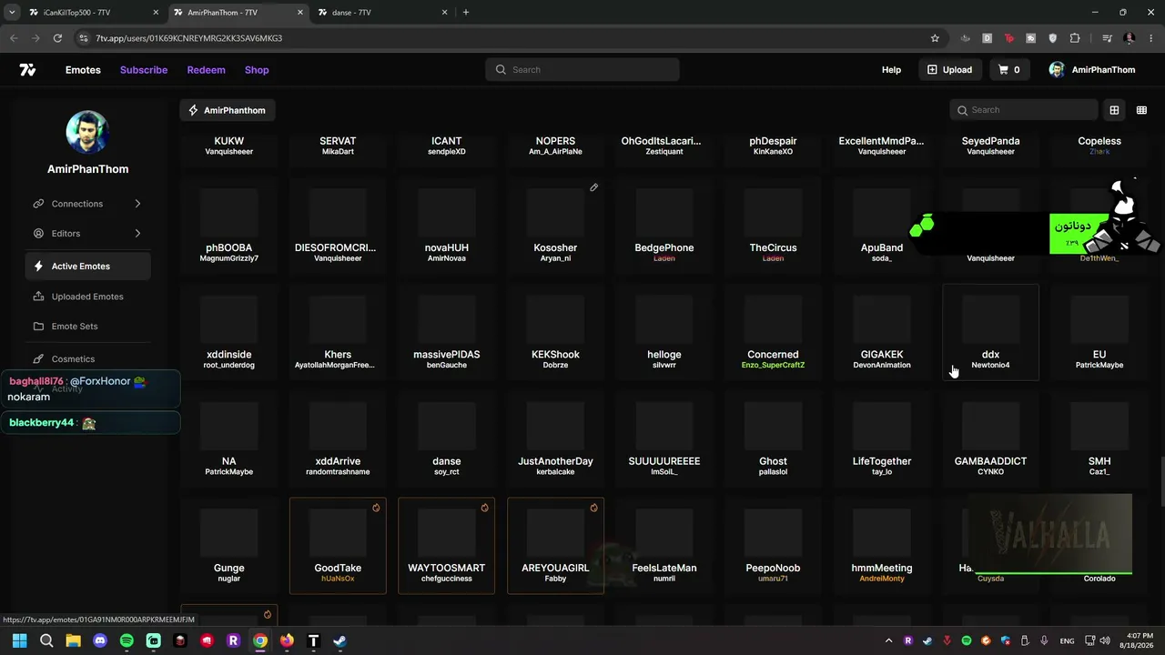Open Cosmetics in the sidebar
1165x655 pixels.
click(88, 359)
